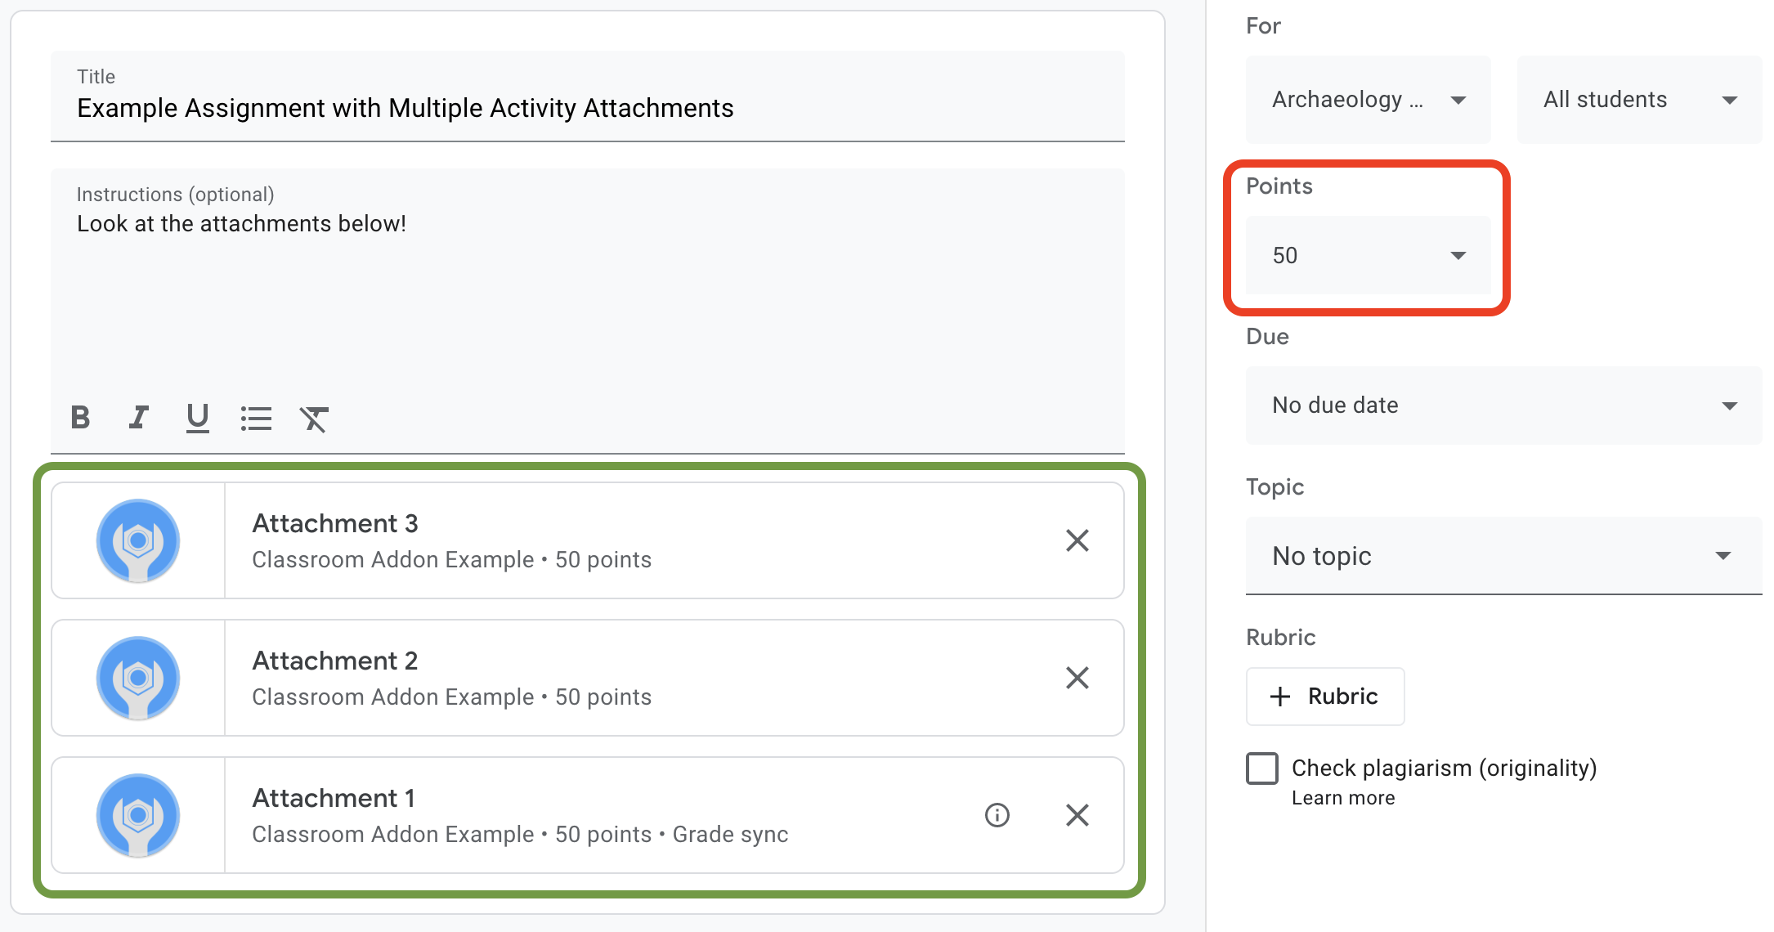Expand the Points dropdown to change value
The image size is (1774, 932).
tap(1458, 255)
